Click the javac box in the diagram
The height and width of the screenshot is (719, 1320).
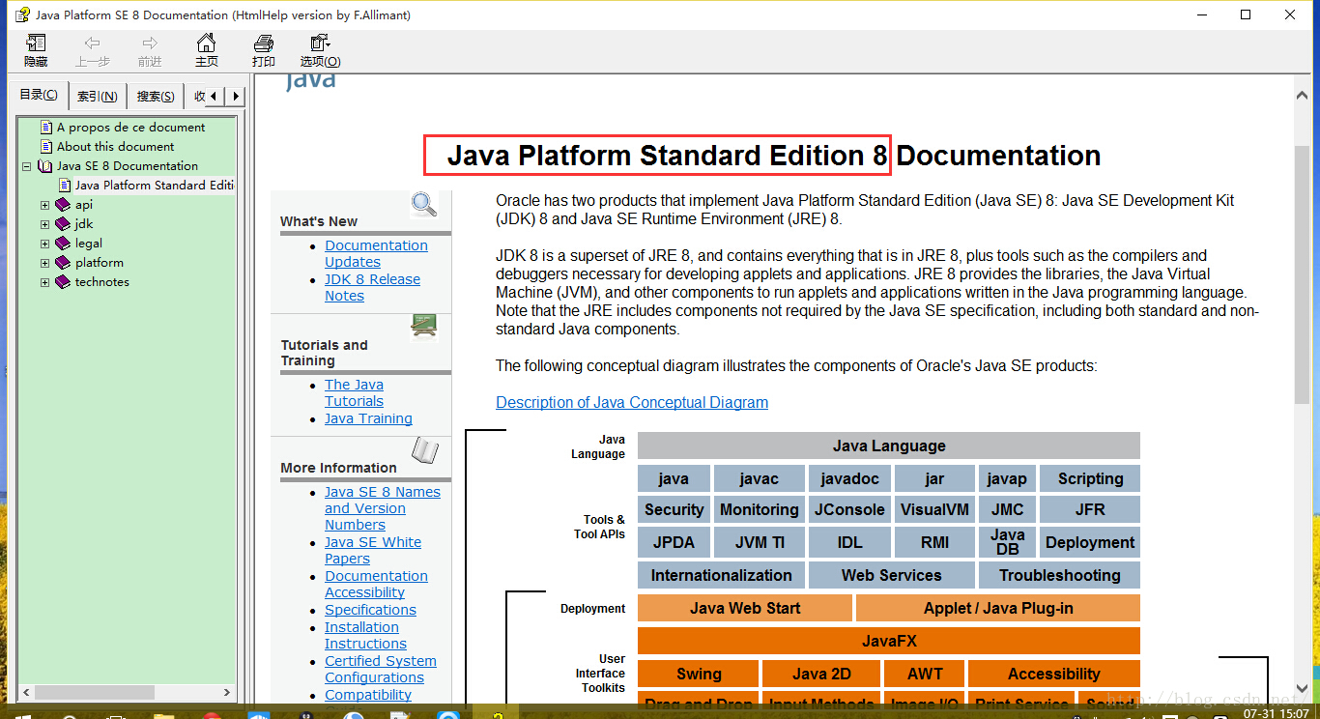759,478
